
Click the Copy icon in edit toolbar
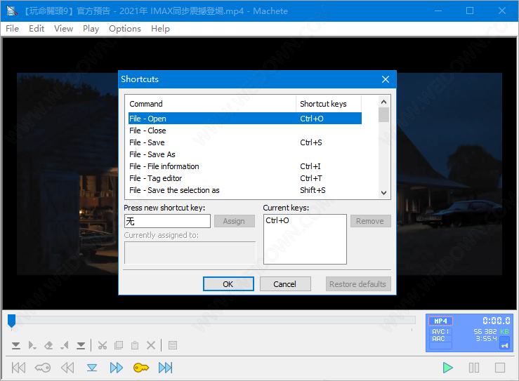pyautogui.click(x=119, y=346)
